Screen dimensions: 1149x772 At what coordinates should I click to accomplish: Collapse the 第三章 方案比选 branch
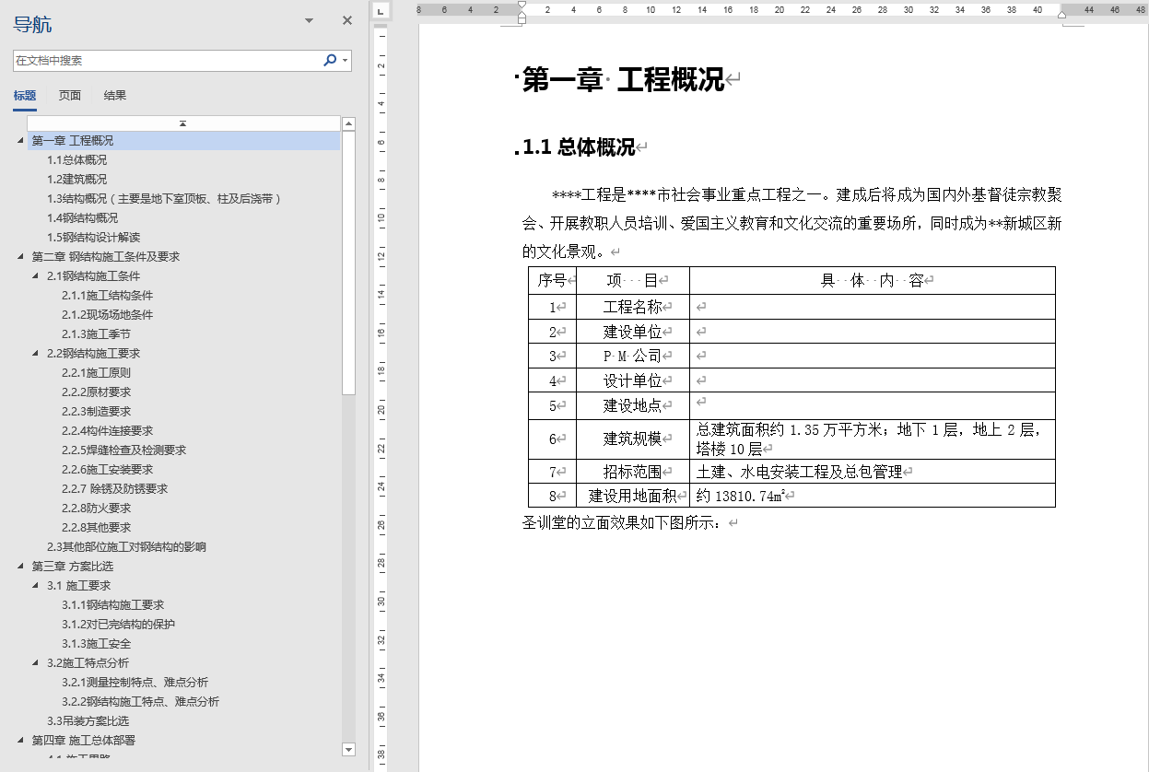(x=21, y=566)
